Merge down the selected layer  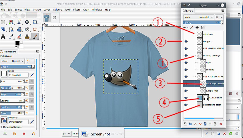tap(215, 124)
